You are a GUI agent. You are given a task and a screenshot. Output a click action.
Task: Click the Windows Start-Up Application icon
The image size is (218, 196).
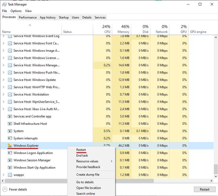tap(10, 168)
